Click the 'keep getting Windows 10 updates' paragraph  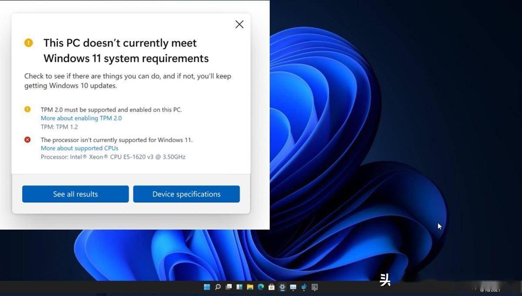tap(128, 81)
